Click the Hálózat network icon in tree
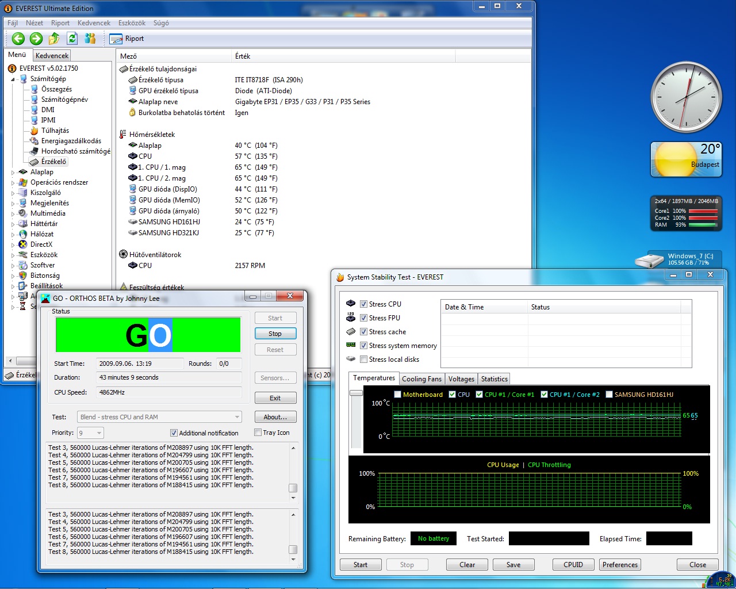 (x=24, y=234)
